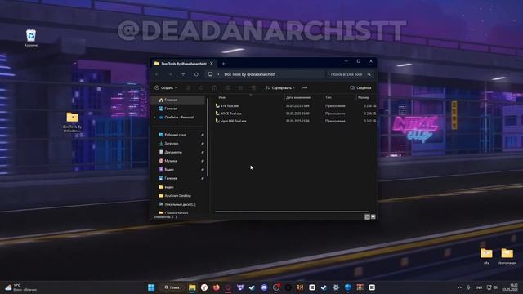The width and height of the screenshot is (523, 294).
Task: Open Settings gear in the taskbar
Action: [336, 287]
